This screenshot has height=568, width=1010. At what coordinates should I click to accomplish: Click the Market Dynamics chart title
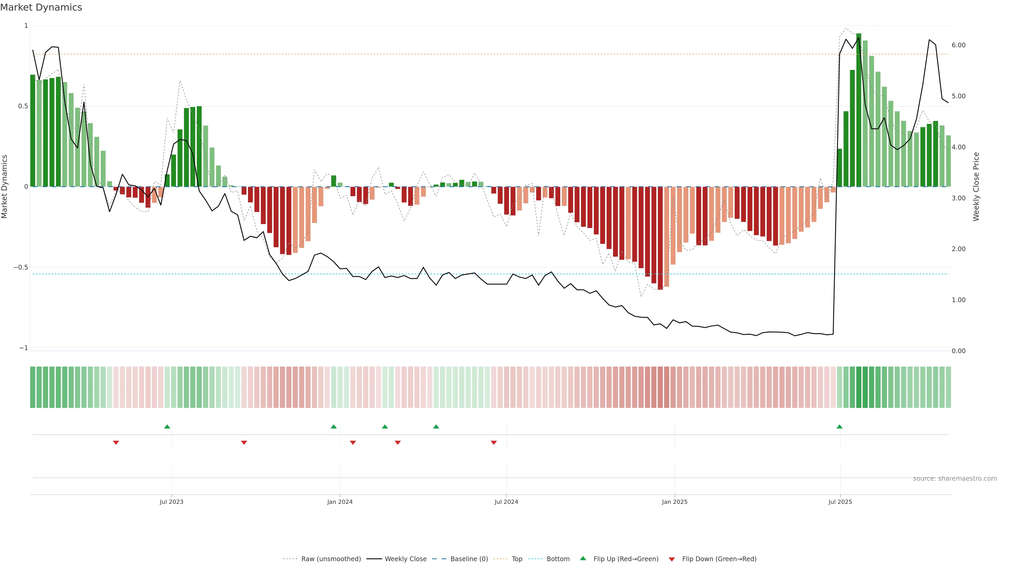pos(41,7)
